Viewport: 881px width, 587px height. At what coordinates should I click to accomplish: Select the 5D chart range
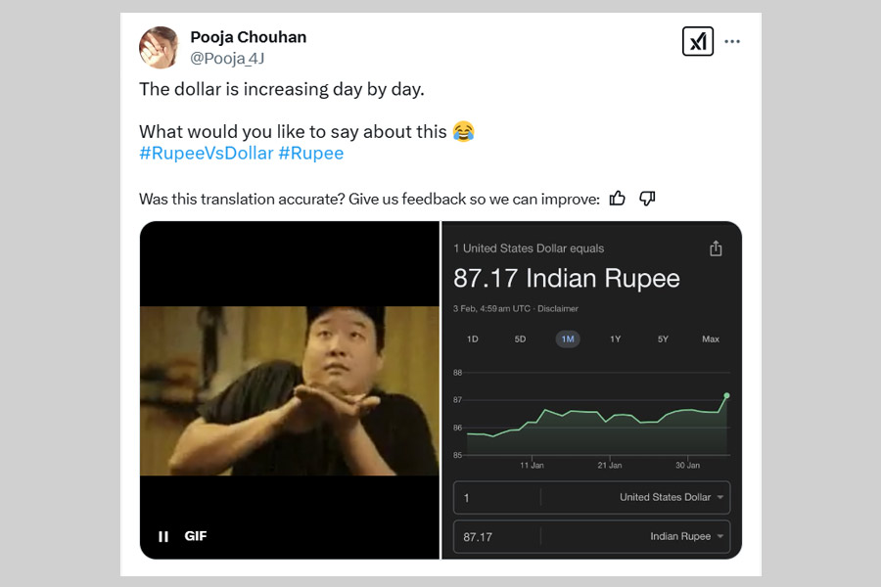click(521, 339)
